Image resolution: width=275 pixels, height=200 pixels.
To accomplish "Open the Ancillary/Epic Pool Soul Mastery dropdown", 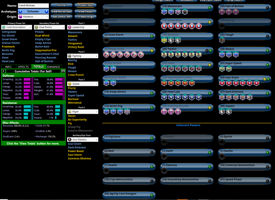I will [83, 140].
